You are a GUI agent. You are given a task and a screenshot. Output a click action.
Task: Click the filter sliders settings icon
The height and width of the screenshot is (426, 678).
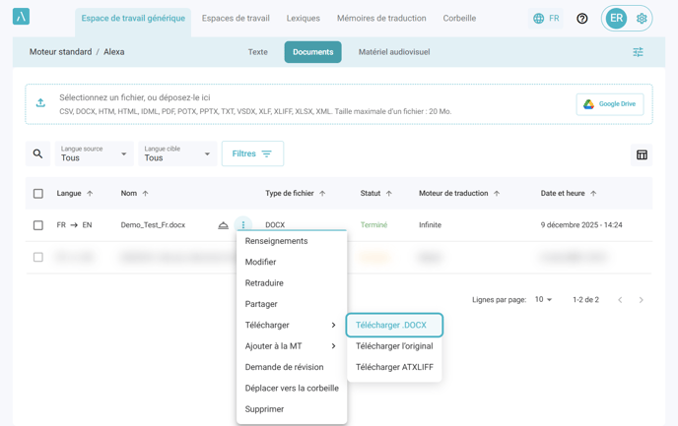tap(638, 52)
